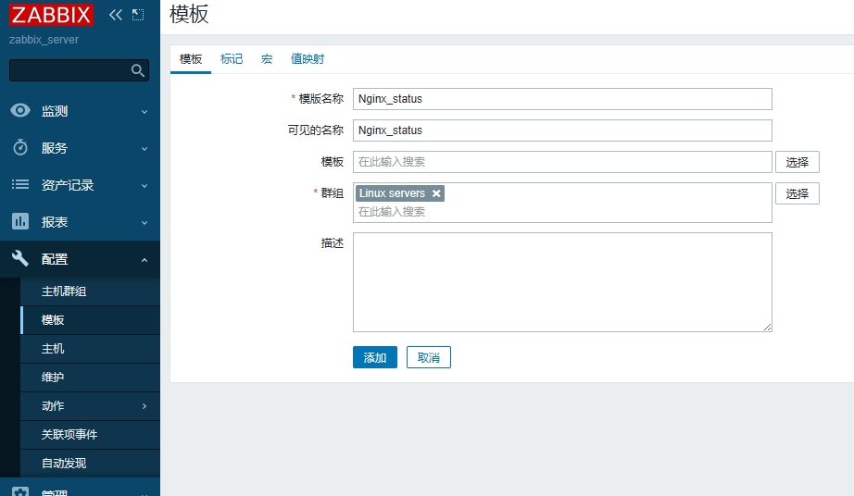This screenshot has height=496, width=854.
Task: Click the Zabbix logo
Action: coord(51,15)
